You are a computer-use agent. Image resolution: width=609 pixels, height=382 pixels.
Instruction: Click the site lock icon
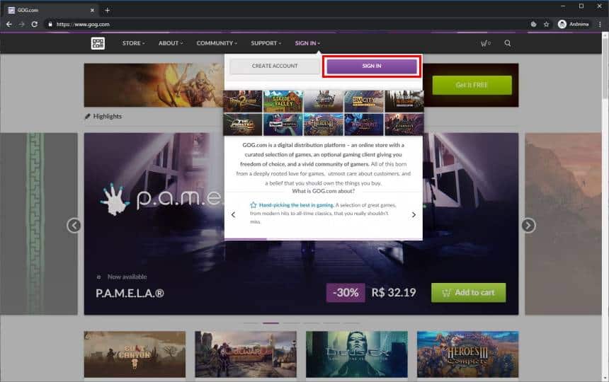point(50,24)
